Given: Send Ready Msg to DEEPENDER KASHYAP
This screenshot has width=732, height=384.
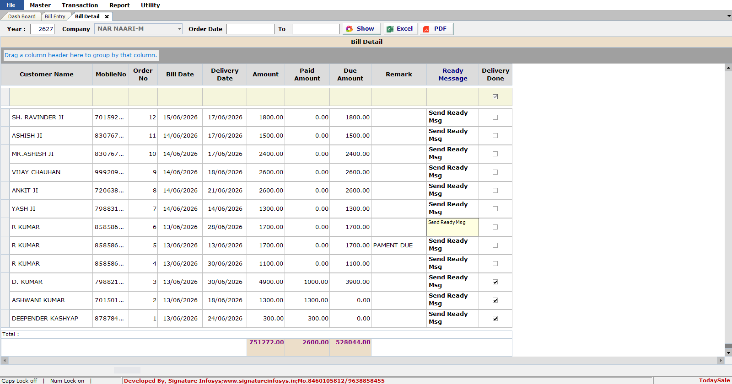Looking at the screenshot, I should coord(452,318).
